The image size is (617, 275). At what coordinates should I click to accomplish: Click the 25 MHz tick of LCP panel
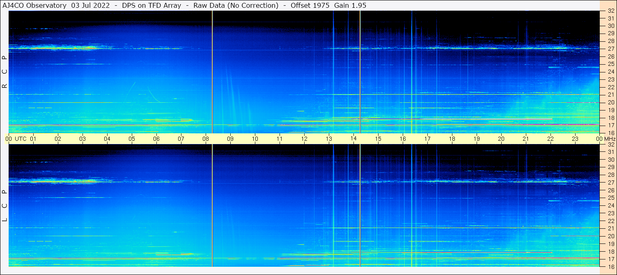[610, 198]
